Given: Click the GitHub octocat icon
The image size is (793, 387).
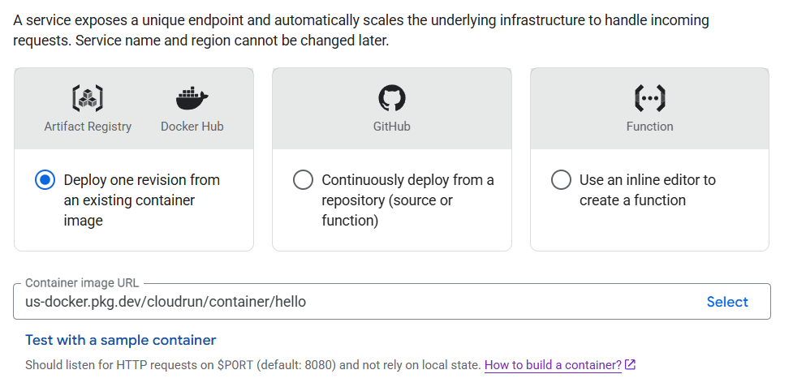Looking at the screenshot, I should [x=392, y=98].
